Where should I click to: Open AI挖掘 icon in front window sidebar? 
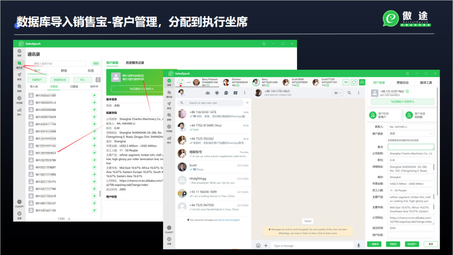pyautogui.click(x=169, y=128)
